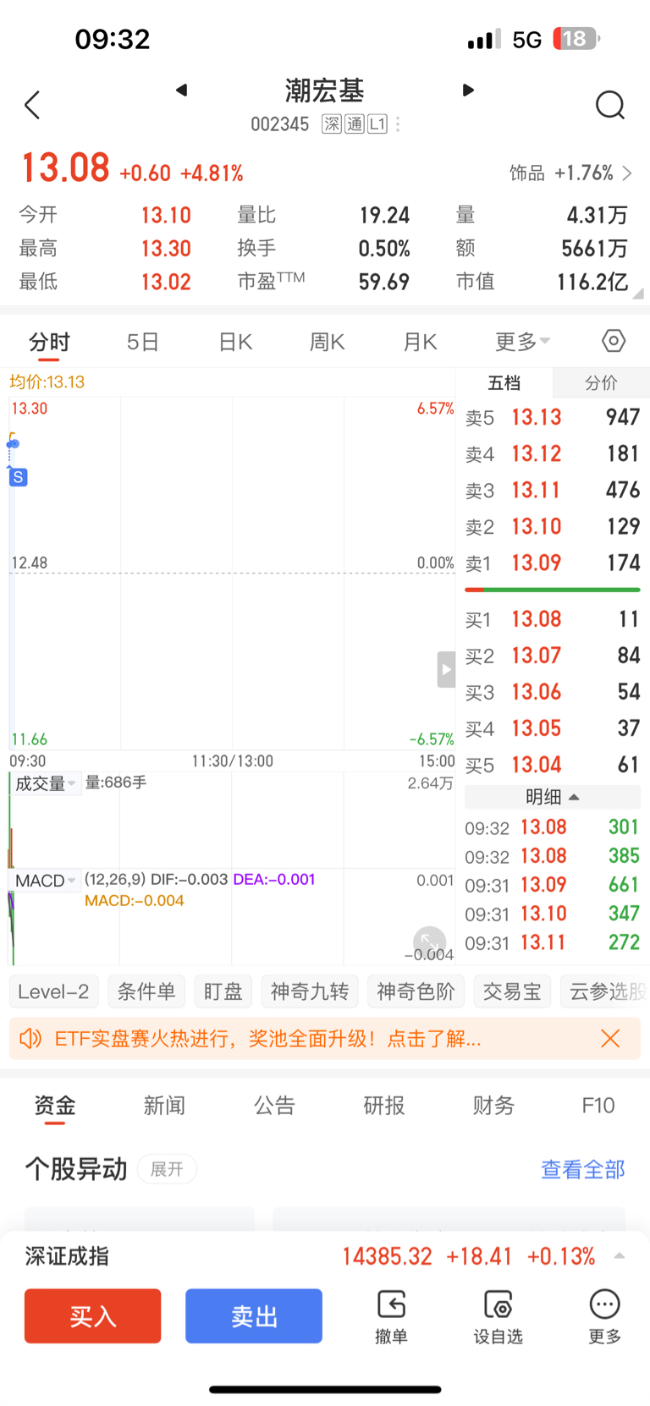Close the ETF contest banner

click(610, 1038)
